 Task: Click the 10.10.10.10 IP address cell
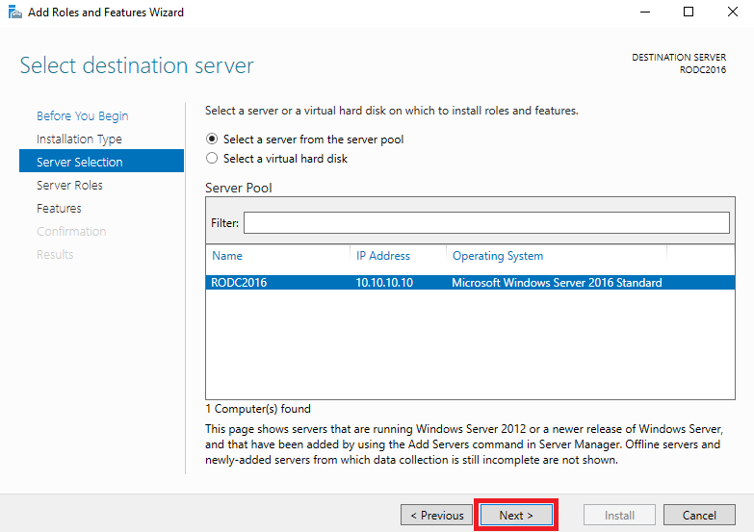pyautogui.click(x=384, y=283)
